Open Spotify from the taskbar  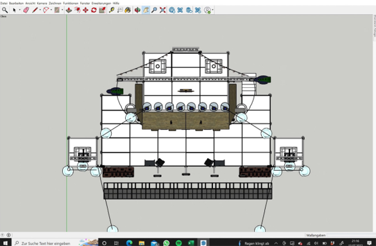[x=178, y=243]
